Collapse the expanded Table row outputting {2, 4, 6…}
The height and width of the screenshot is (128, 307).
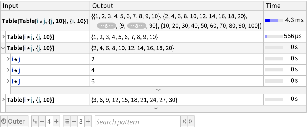3,48
